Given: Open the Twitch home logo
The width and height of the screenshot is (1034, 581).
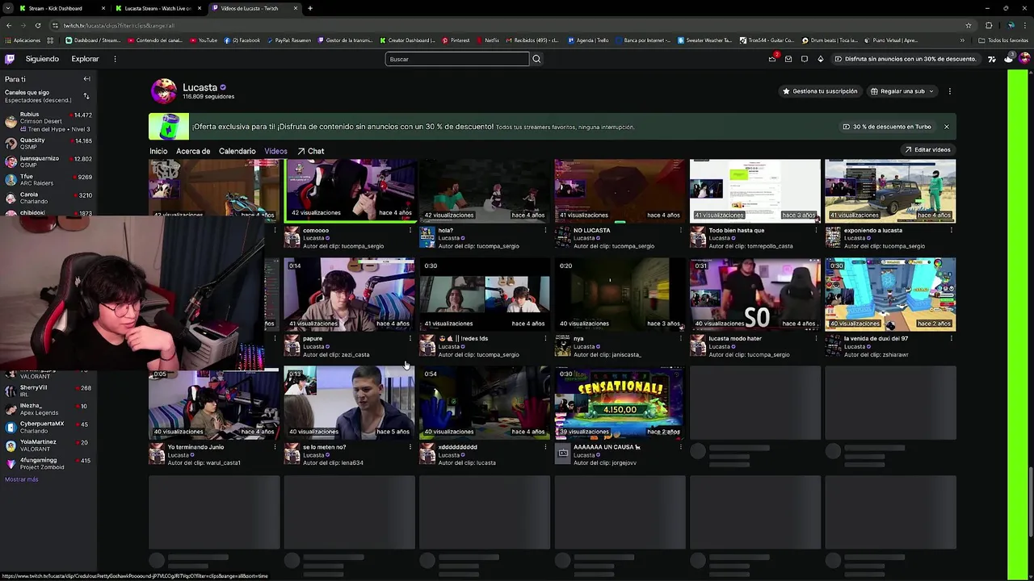Looking at the screenshot, I should pos(10,59).
